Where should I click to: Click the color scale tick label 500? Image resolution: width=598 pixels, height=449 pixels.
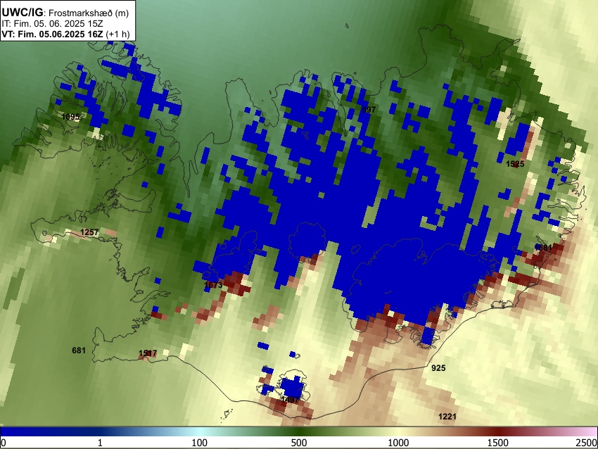tap(299, 443)
